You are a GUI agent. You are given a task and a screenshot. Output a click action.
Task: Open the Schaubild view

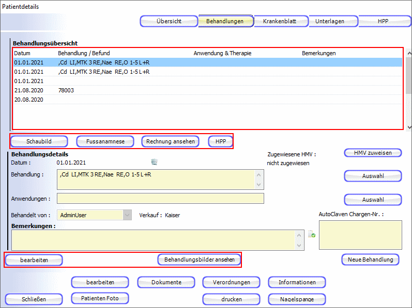pos(39,141)
